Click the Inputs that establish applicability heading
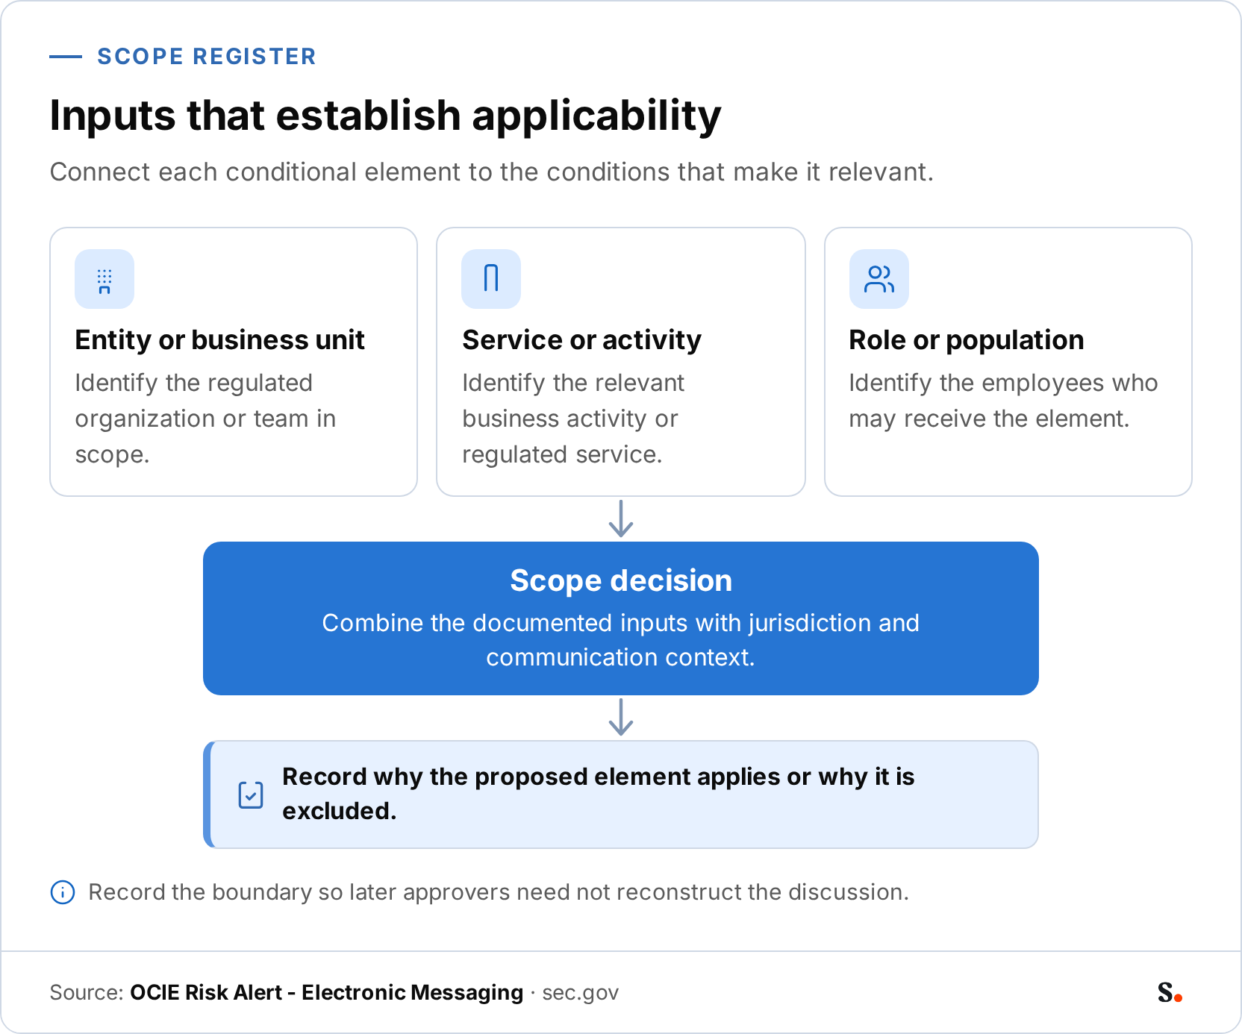The width and height of the screenshot is (1242, 1034). [385, 116]
